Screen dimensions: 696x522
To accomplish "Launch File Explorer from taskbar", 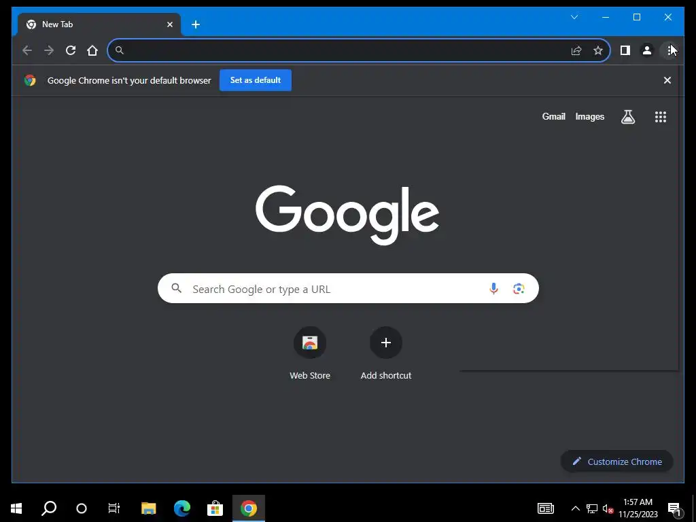I will point(149,508).
